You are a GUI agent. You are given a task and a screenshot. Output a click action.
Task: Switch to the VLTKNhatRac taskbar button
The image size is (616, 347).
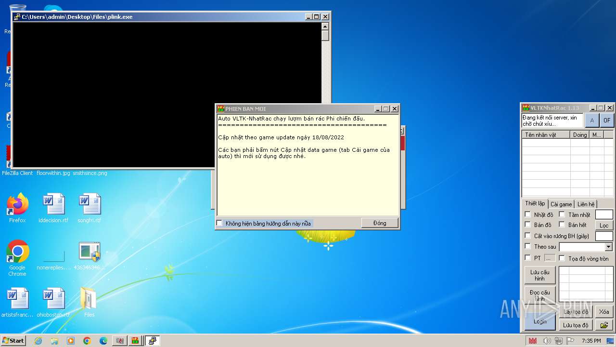pos(135,341)
